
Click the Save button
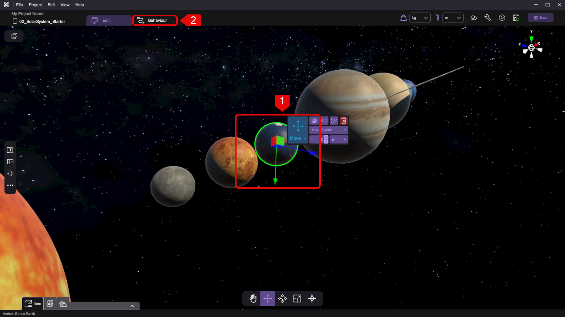[x=541, y=18]
